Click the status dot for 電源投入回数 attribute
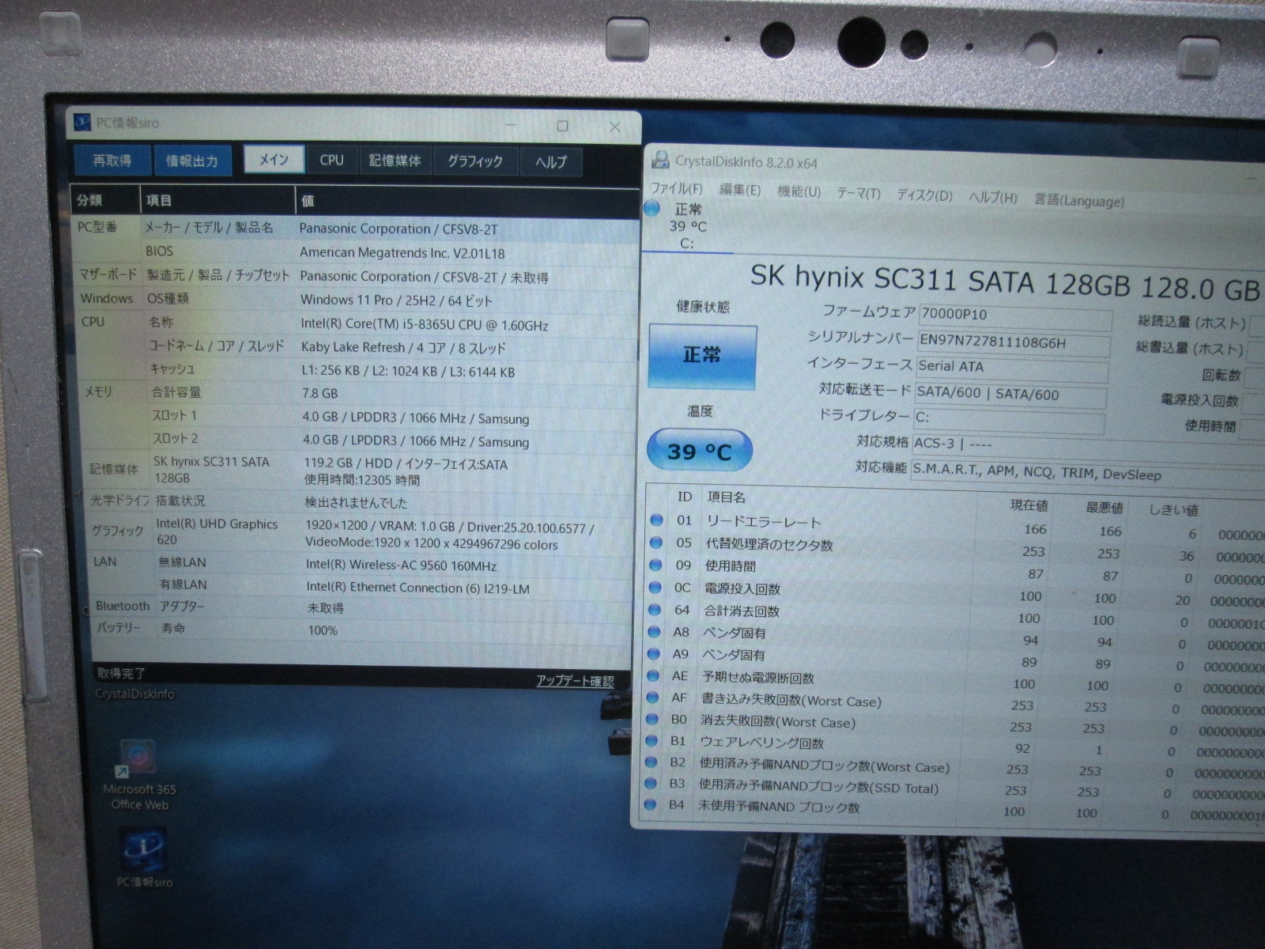 [655, 587]
